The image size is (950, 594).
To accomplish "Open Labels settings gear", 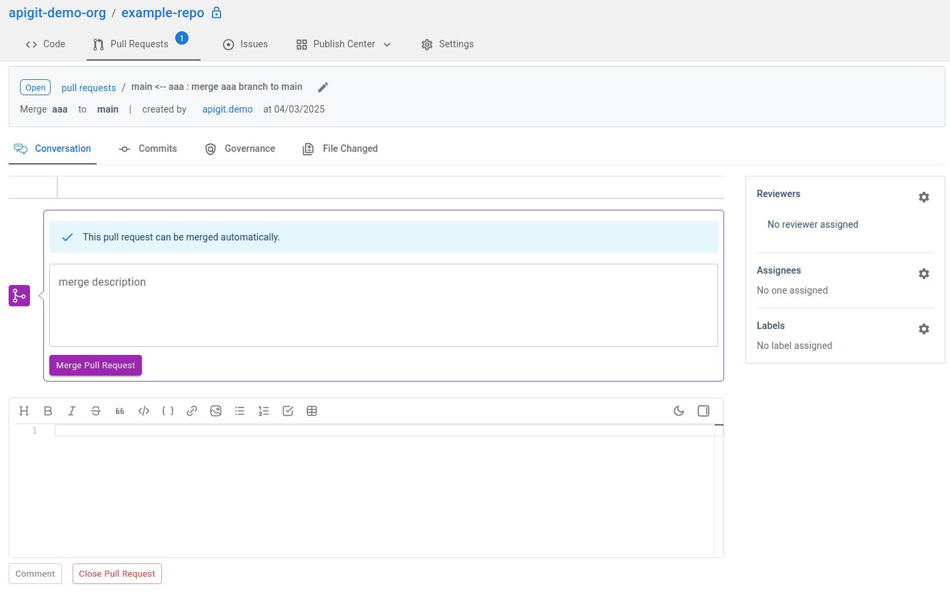I will click(x=924, y=329).
